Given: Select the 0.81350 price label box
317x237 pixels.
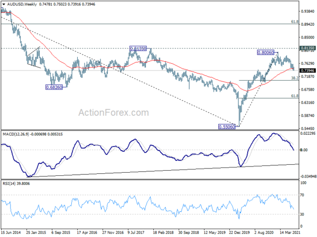Looking at the screenshot, I should pos(138,48).
